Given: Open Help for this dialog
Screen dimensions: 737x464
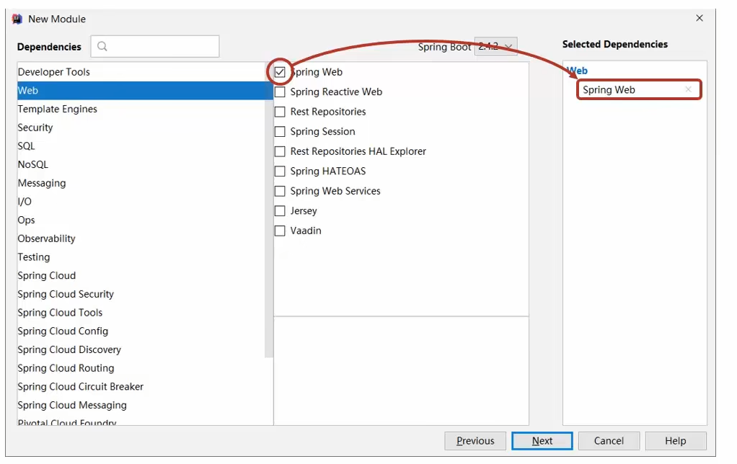Looking at the screenshot, I should (676, 440).
